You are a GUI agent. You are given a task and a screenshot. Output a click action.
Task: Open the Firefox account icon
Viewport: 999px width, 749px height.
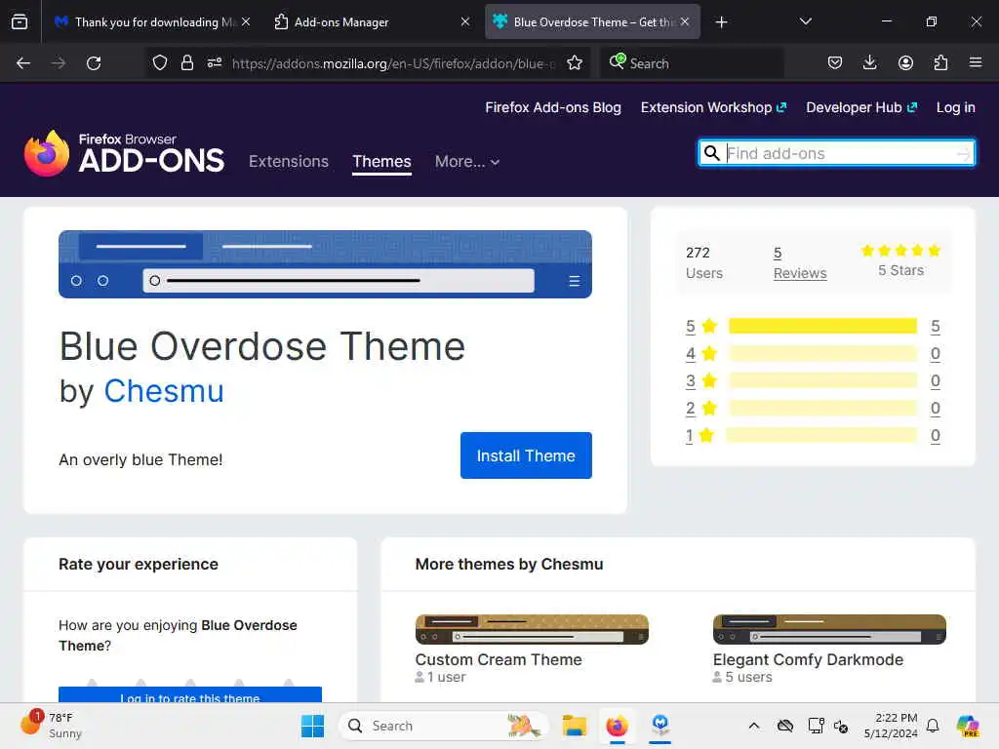click(x=905, y=62)
